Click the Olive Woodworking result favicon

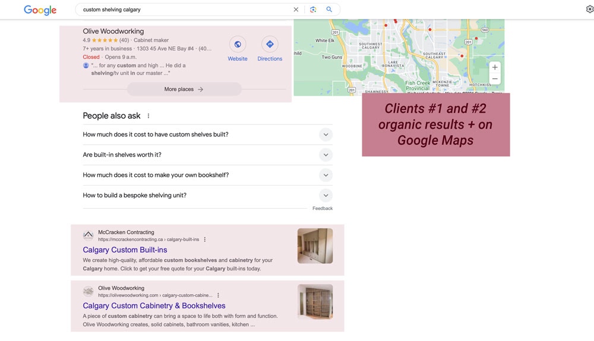point(89,291)
